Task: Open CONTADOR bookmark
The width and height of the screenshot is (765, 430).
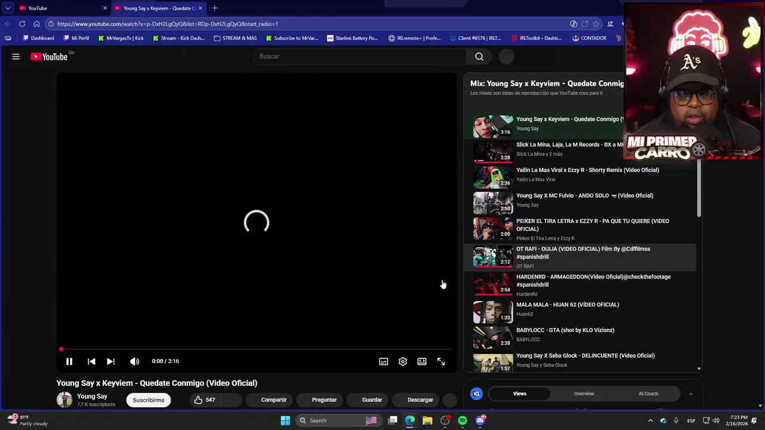Action: point(589,38)
